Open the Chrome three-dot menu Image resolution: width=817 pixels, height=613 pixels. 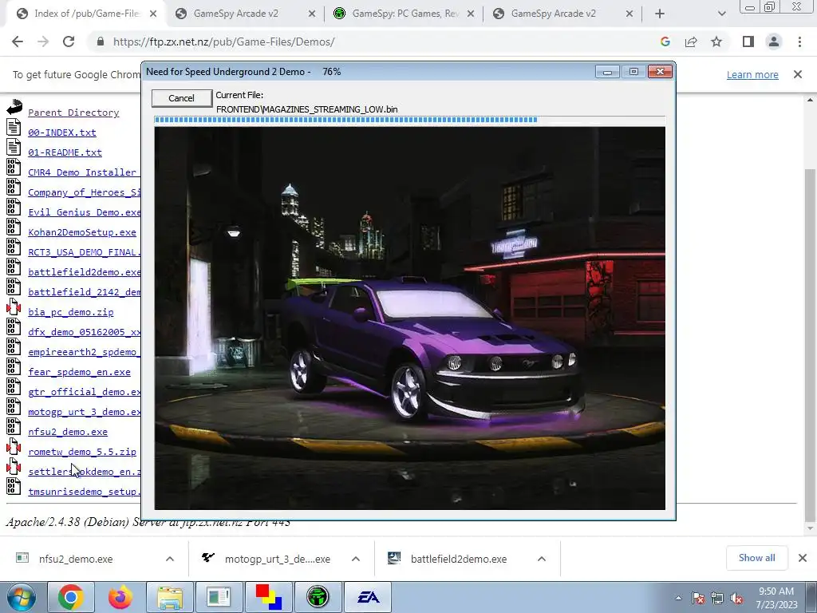pyautogui.click(x=799, y=42)
